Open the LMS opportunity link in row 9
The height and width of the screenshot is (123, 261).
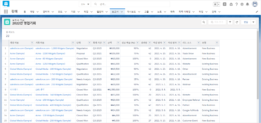click(40, 90)
